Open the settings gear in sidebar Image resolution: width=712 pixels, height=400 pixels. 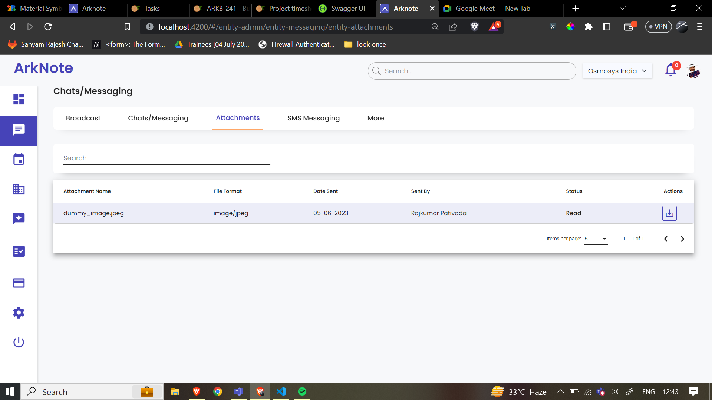tap(19, 313)
